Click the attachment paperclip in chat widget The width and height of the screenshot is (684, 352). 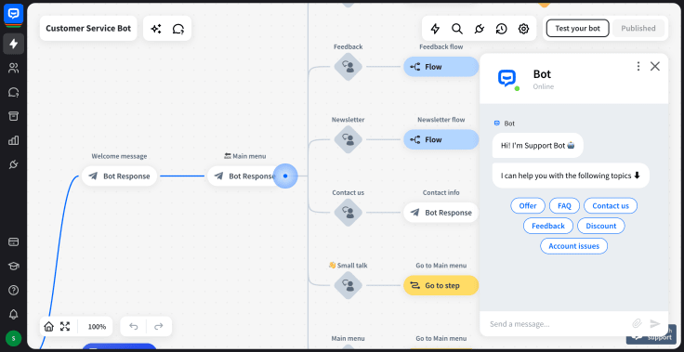[x=637, y=323]
